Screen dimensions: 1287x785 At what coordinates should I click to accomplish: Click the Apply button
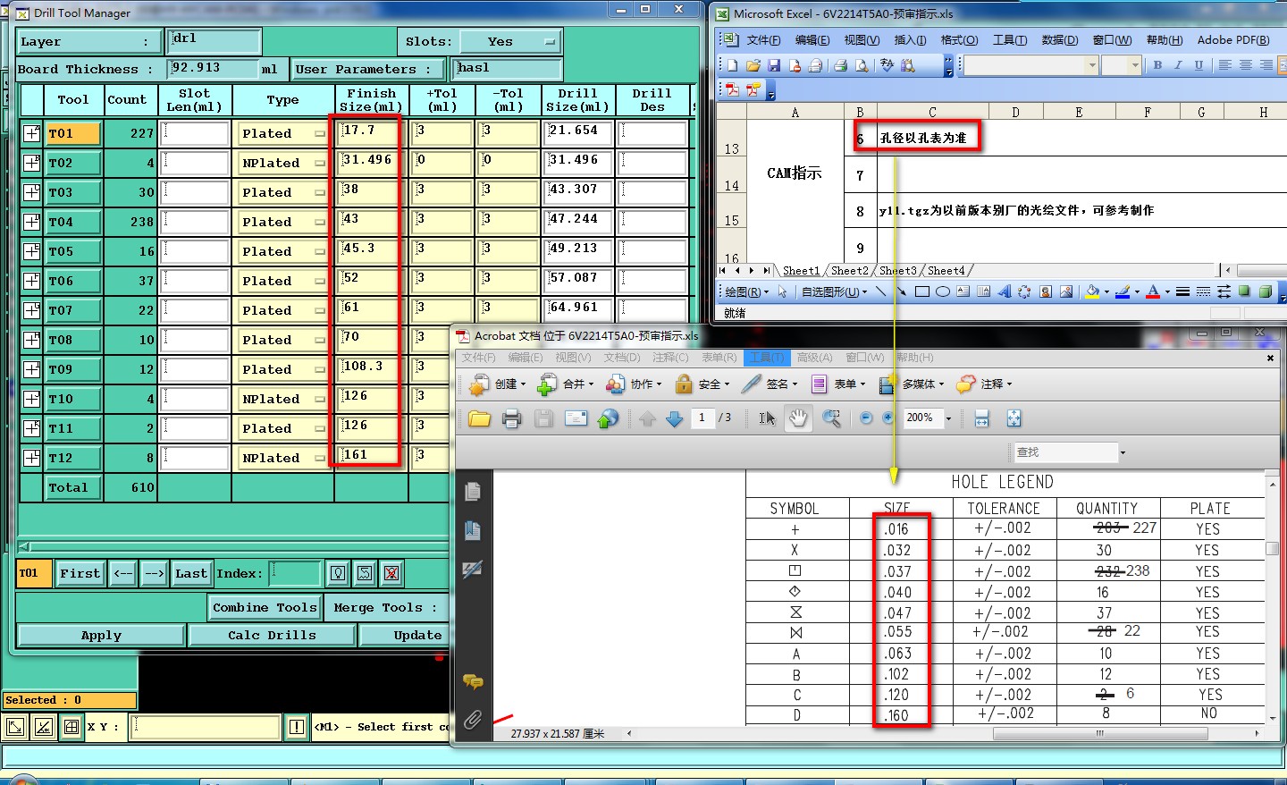(x=101, y=635)
